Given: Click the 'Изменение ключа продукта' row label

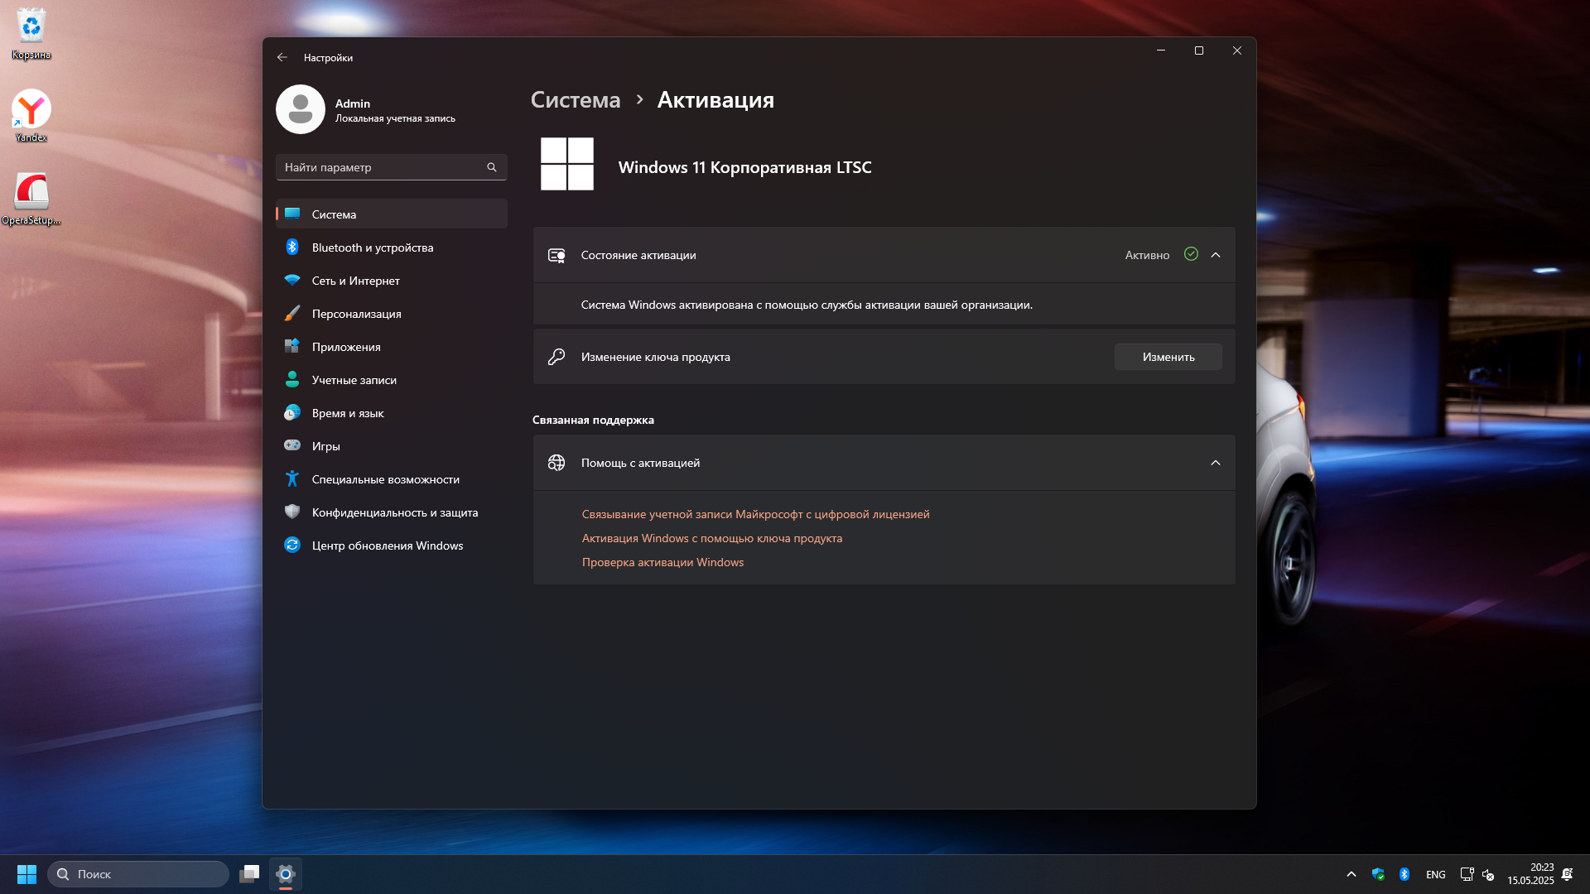Looking at the screenshot, I should [655, 357].
